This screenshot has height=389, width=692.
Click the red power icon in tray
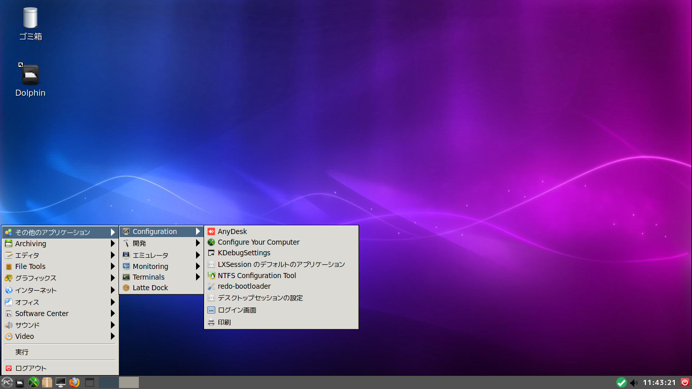tap(685, 382)
